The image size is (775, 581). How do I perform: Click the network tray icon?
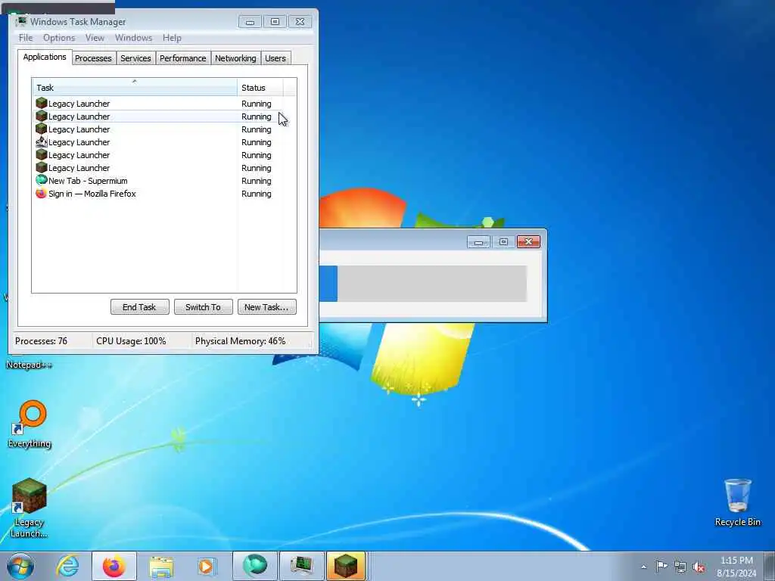(680, 567)
